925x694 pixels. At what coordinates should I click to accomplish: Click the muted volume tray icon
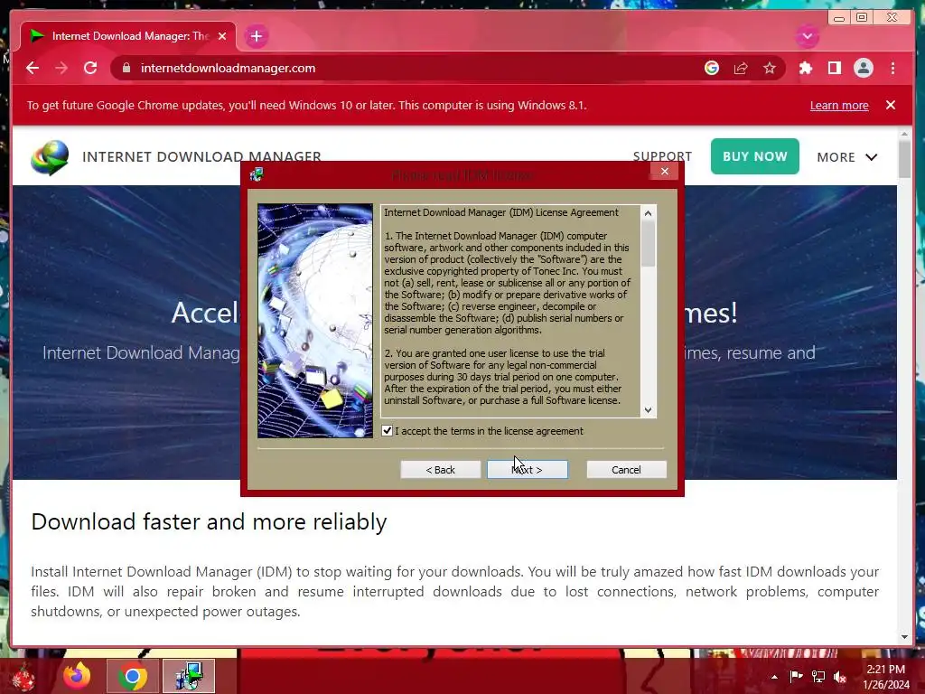pyautogui.click(x=840, y=676)
